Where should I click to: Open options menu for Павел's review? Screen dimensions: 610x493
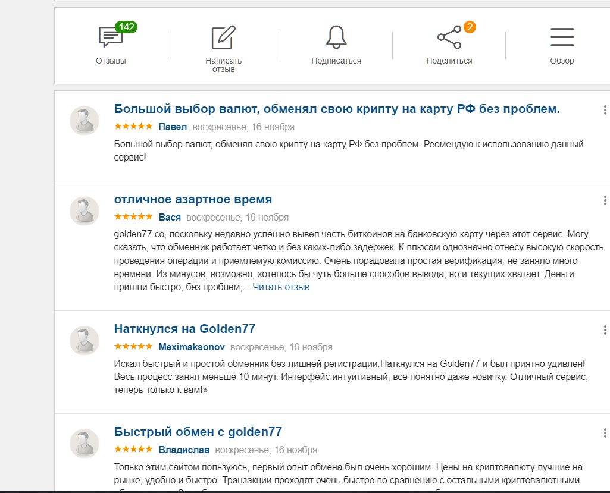coord(605,110)
